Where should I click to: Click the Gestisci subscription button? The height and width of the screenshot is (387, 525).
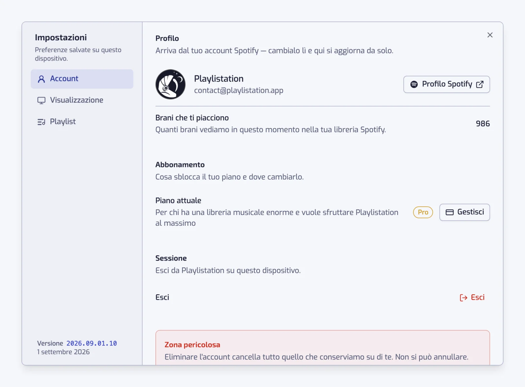pyautogui.click(x=465, y=212)
